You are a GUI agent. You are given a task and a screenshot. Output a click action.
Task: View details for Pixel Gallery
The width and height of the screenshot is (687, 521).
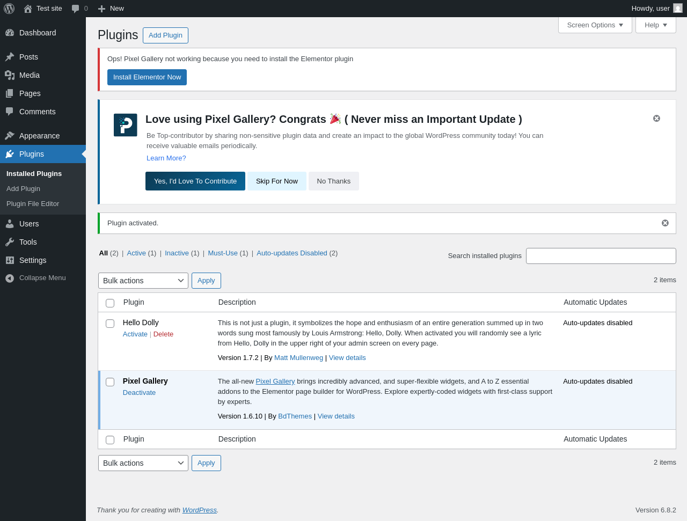(x=336, y=416)
